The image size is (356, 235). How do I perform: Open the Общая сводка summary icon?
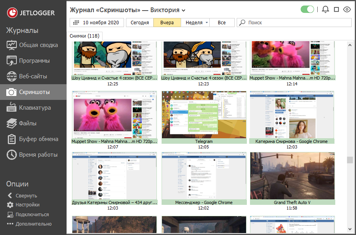12,45
